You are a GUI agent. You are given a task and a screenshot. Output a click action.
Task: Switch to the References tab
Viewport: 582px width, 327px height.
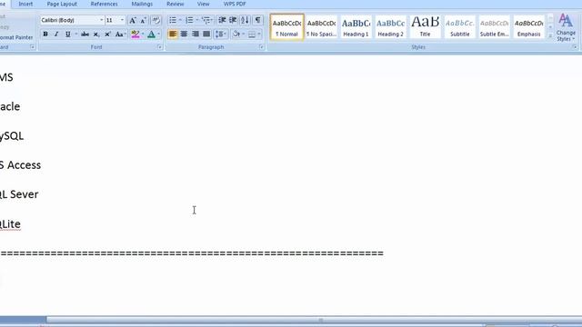[x=104, y=4]
